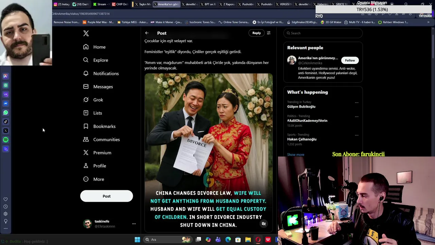Screen dimensions: 435x245
Task: Open Home in the X sidebar
Action: pos(94,47)
